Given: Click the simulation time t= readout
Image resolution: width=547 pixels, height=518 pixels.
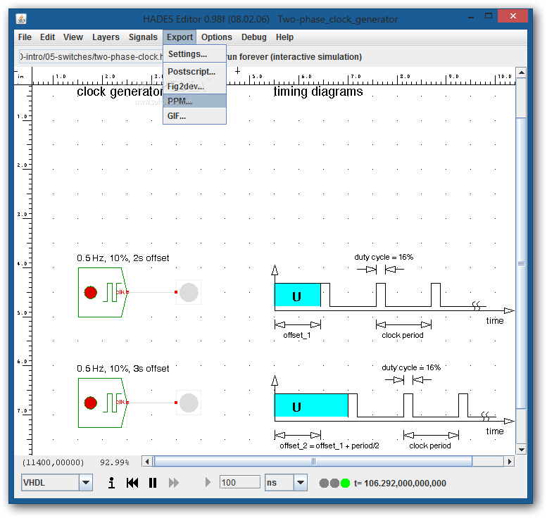Looking at the screenshot, I should [400, 483].
